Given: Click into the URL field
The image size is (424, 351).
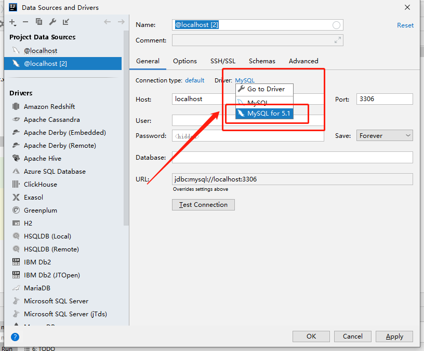Looking at the screenshot, I should pyautogui.click(x=293, y=179).
